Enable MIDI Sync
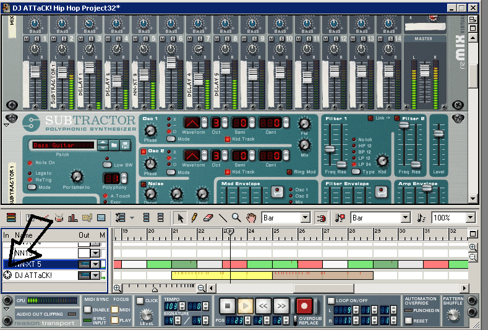The height and width of the screenshot is (330, 488). pos(87,310)
